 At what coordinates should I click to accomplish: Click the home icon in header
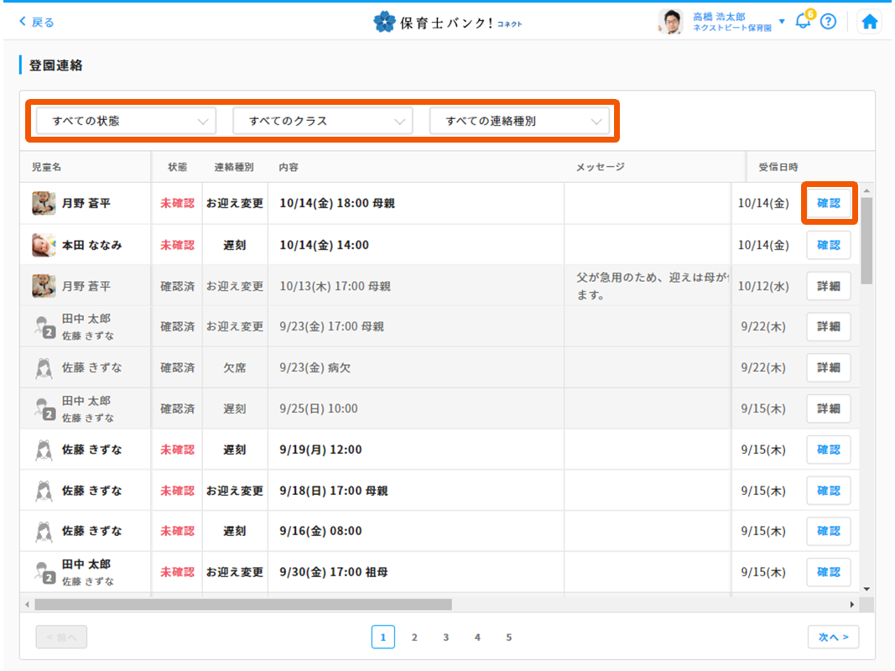(870, 23)
